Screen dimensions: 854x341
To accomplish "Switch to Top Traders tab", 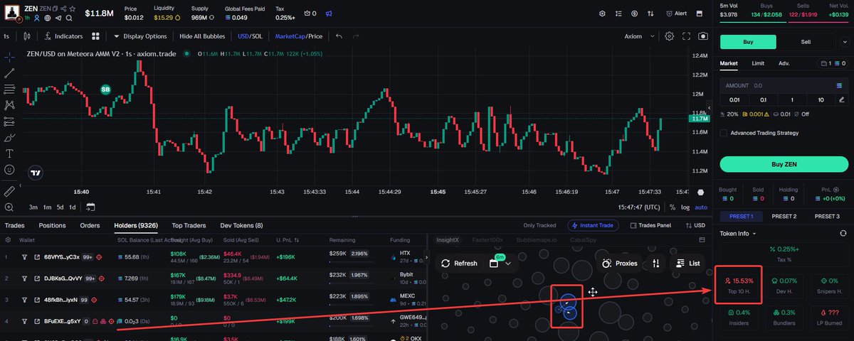I will point(189,225).
